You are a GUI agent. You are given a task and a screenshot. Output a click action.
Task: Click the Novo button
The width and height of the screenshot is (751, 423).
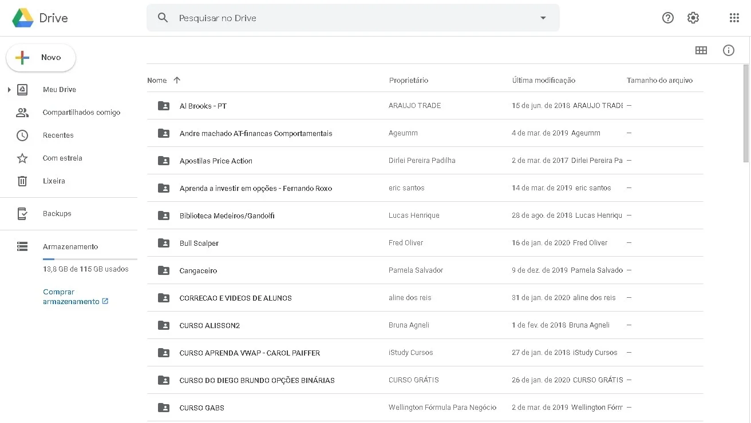click(41, 58)
